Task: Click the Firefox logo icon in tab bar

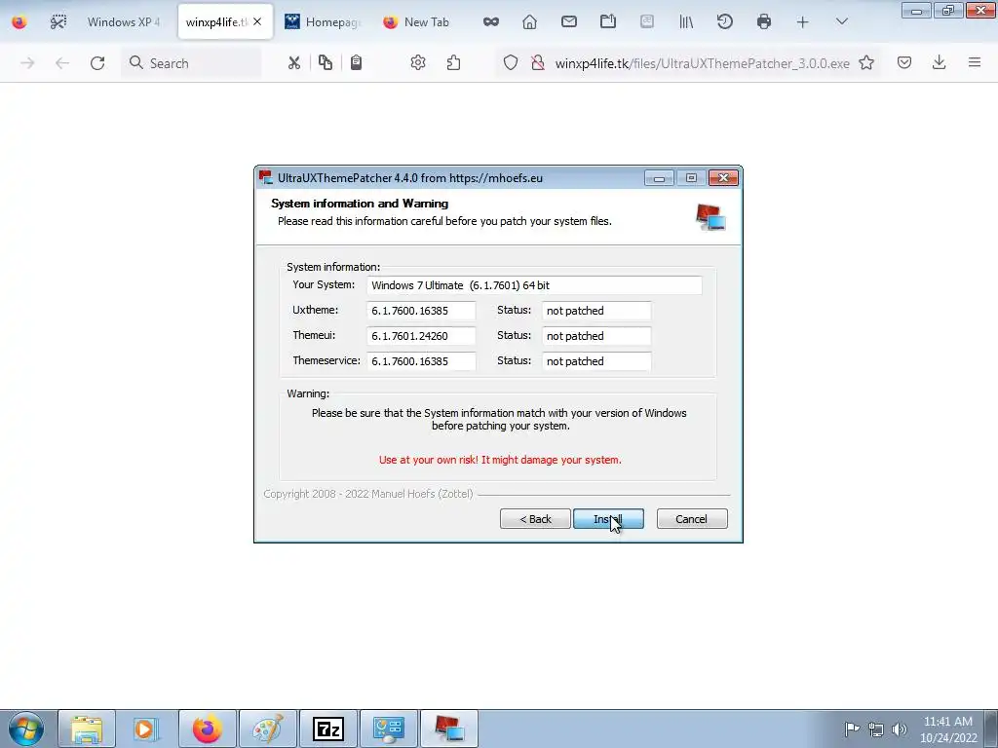Action: tap(19, 22)
